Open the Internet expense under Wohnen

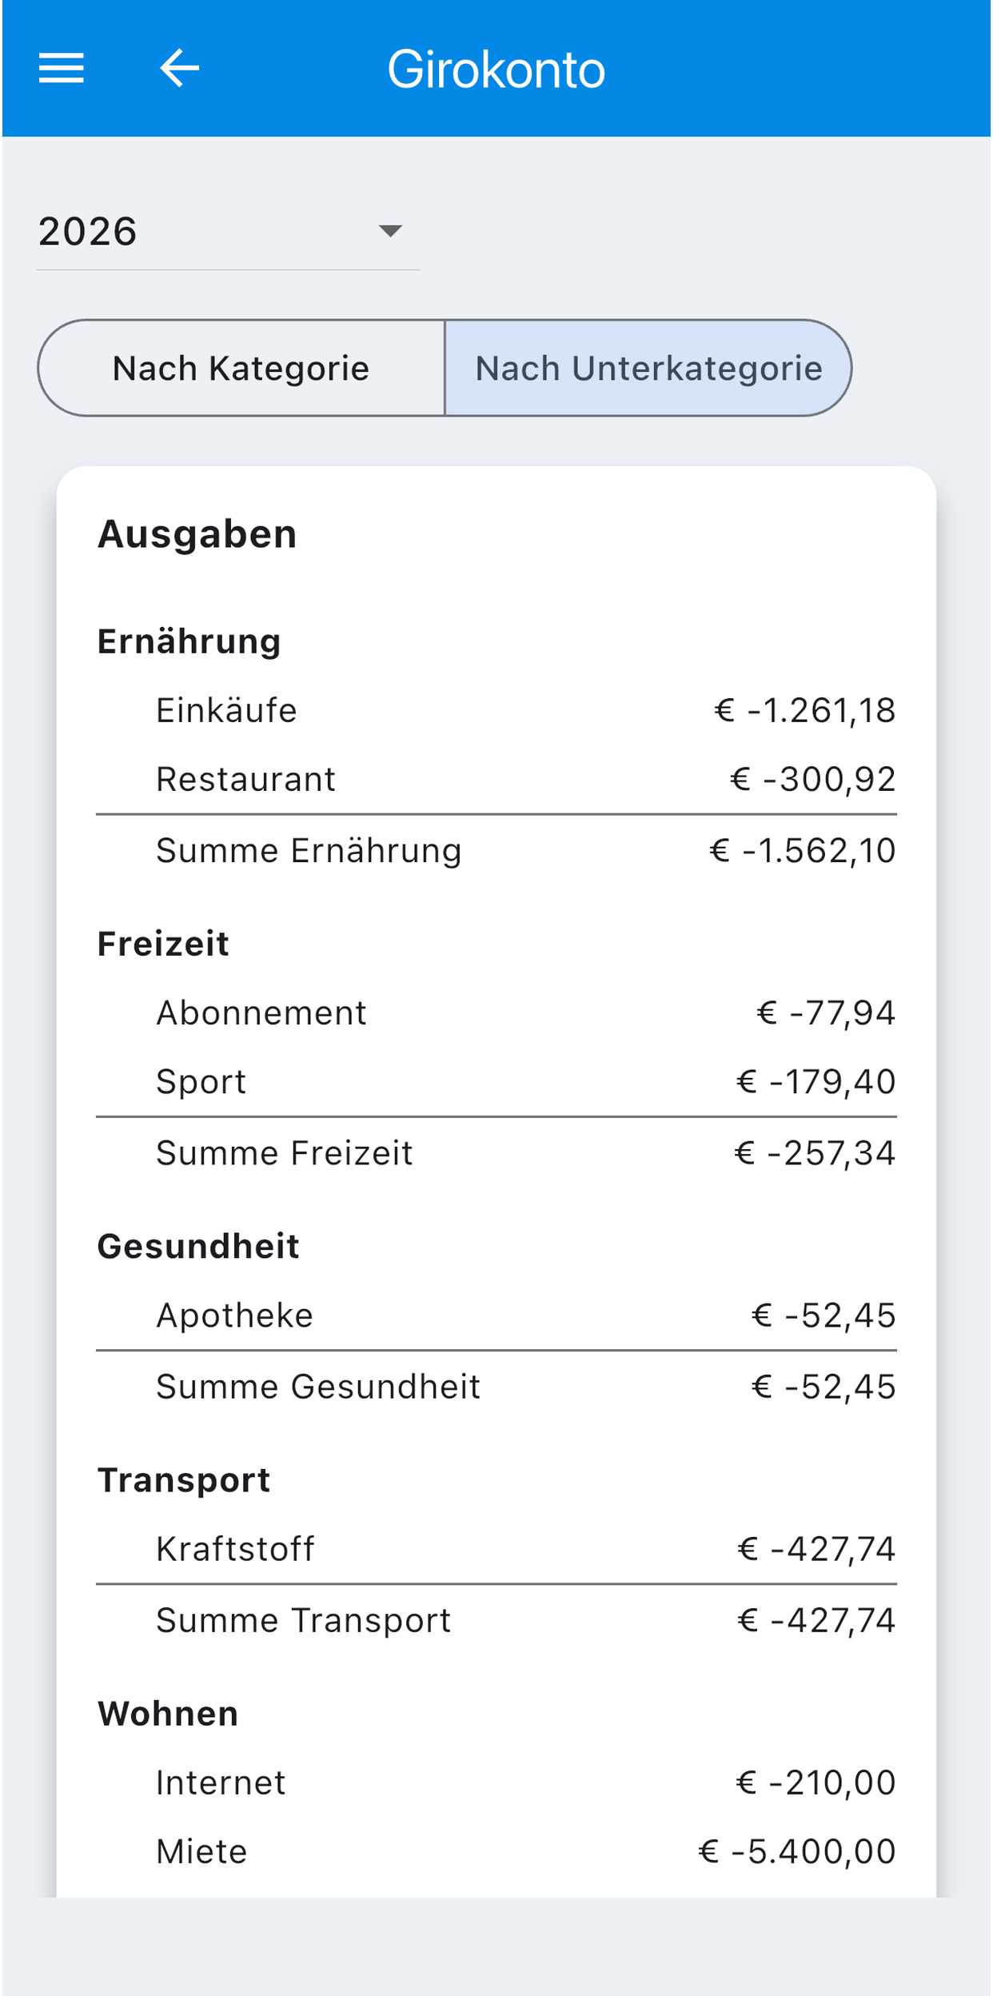[x=496, y=1782]
